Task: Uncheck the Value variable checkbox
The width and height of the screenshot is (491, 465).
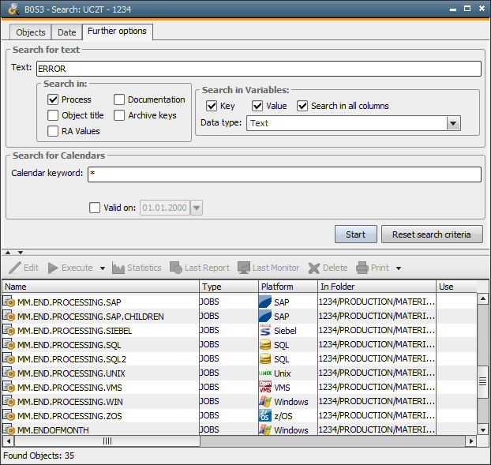Action: point(257,106)
